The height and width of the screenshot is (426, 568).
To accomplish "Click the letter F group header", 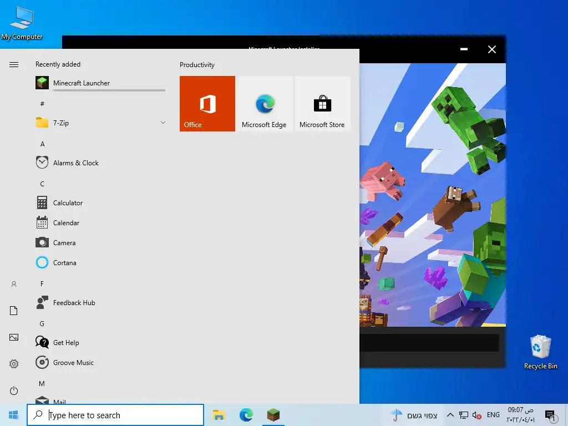I will (42, 284).
